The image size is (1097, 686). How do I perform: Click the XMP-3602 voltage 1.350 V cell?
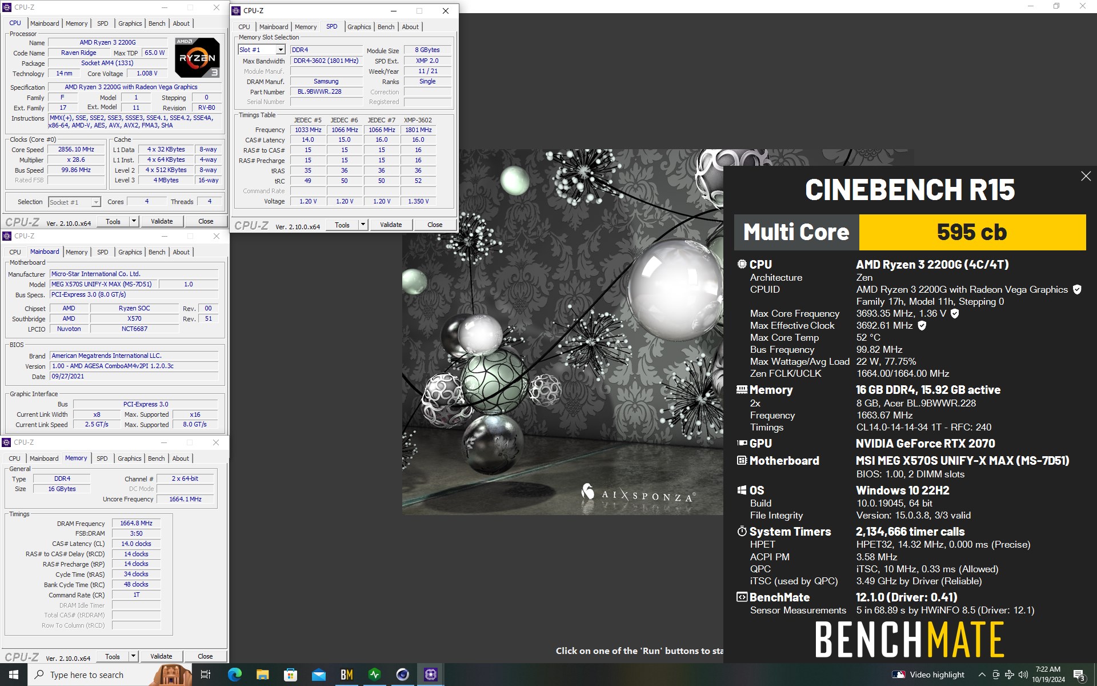pos(418,201)
